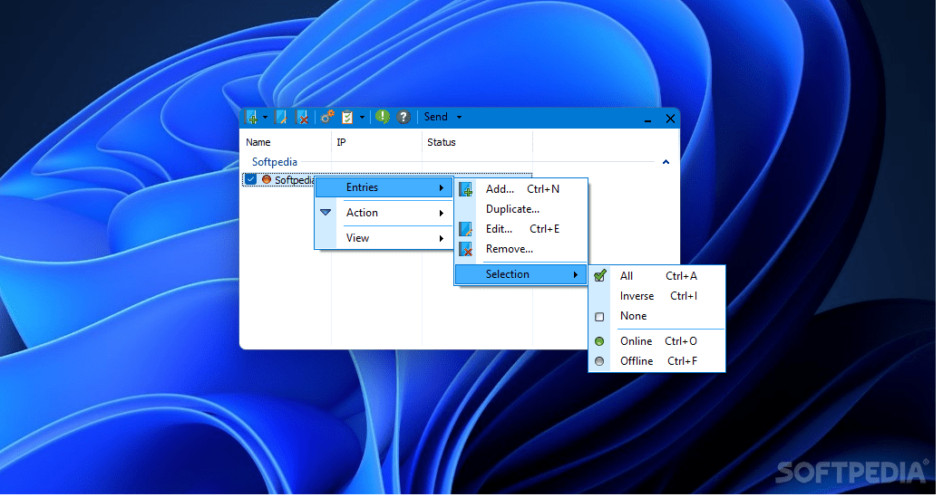943x497 pixels.
Task: Click the Edit pencil icon in the submenu
Action: pyautogui.click(x=465, y=229)
